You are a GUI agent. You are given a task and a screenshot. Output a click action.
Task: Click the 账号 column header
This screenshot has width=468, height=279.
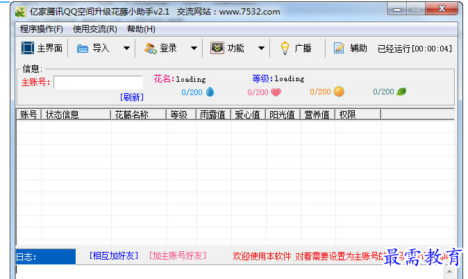(28, 115)
